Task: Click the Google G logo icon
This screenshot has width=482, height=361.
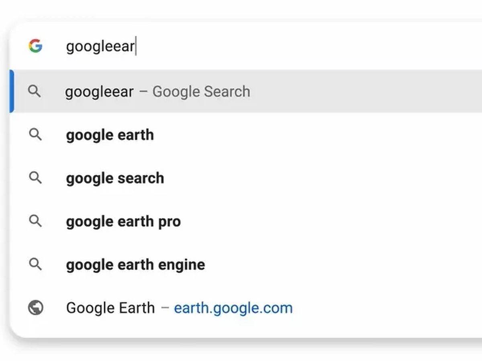Action: click(x=36, y=46)
